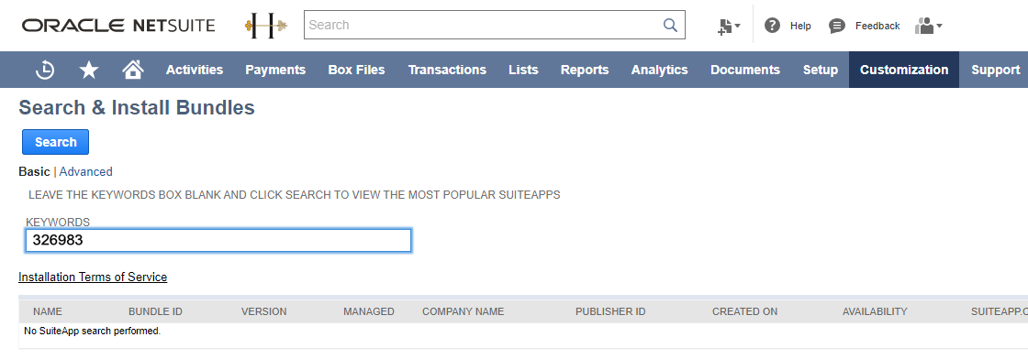The image size is (1028, 359).
Task: Click the magnifier icon in global search
Action: click(670, 25)
